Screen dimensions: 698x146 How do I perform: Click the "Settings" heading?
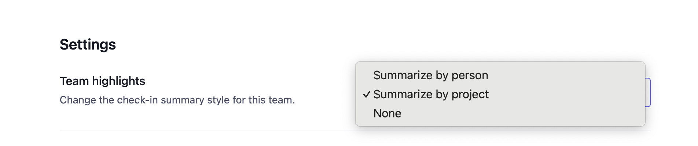88,44
